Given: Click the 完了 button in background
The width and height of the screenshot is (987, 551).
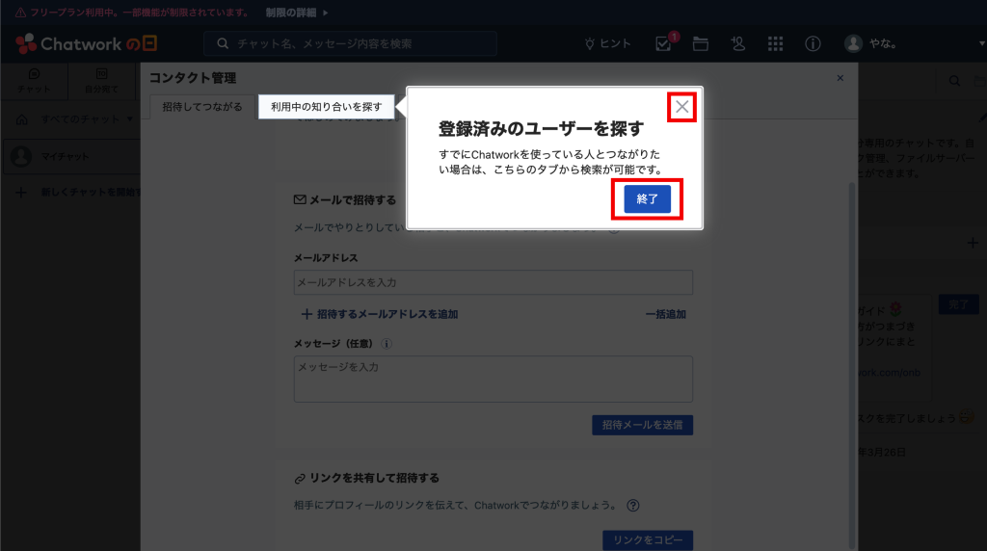Looking at the screenshot, I should click(958, 304).
